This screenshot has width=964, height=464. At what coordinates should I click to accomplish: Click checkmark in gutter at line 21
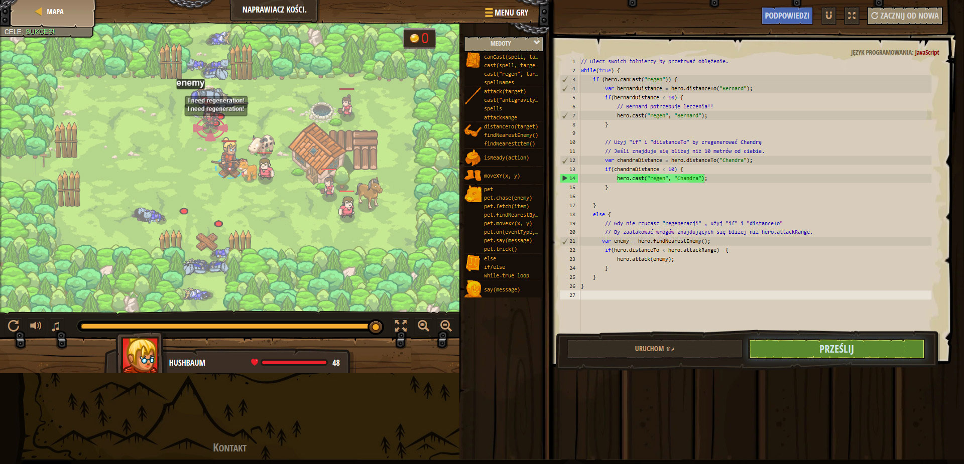click(565, 241)
